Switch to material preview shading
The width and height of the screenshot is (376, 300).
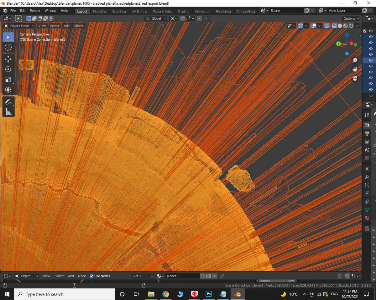click(x=346, y=26)
